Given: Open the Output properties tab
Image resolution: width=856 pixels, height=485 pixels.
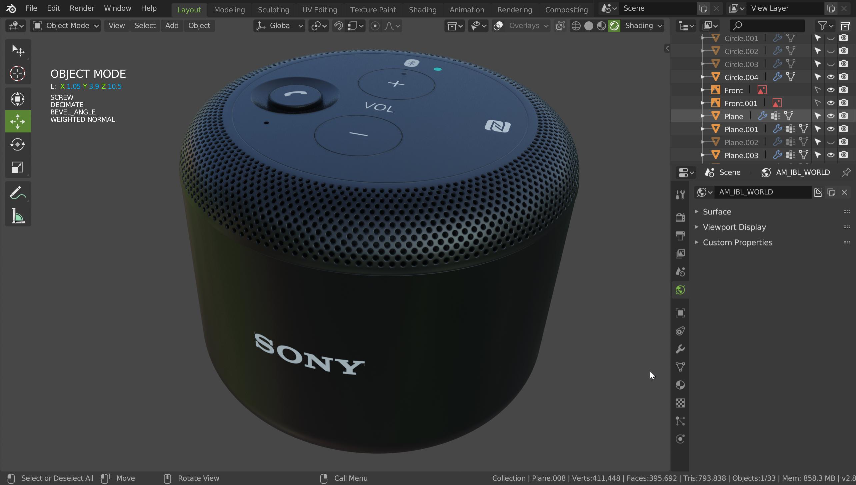Looking at the screenshot, I should pos(680,235).
